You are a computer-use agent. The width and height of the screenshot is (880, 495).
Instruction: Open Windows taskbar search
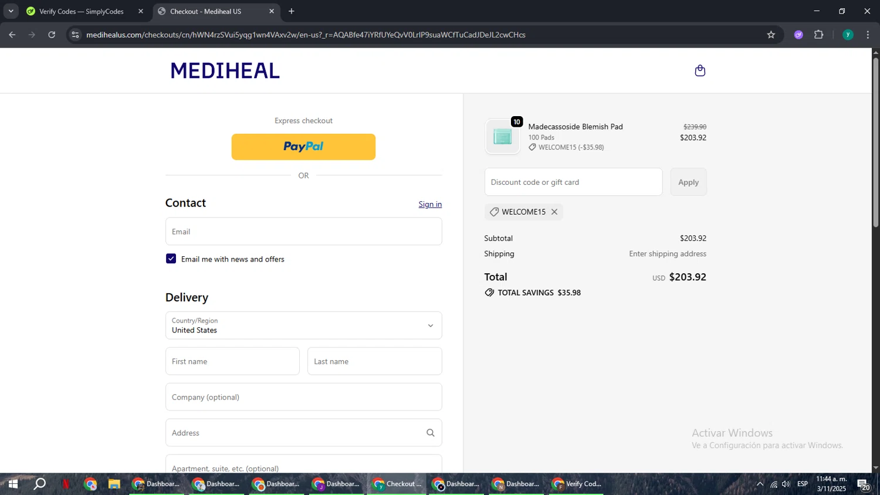39,484
